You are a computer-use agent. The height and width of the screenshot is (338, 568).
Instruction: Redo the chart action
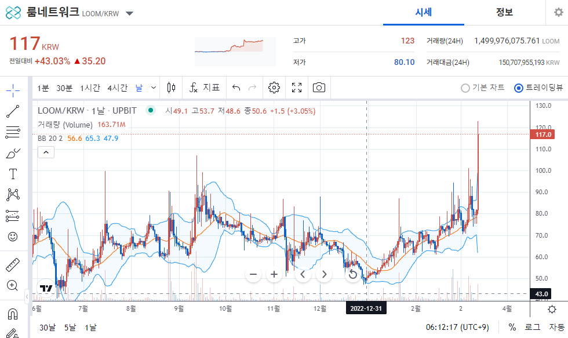(253, 88)
